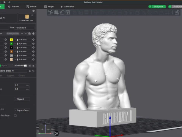Click the Textured PEI plate thumbnail

27,17
